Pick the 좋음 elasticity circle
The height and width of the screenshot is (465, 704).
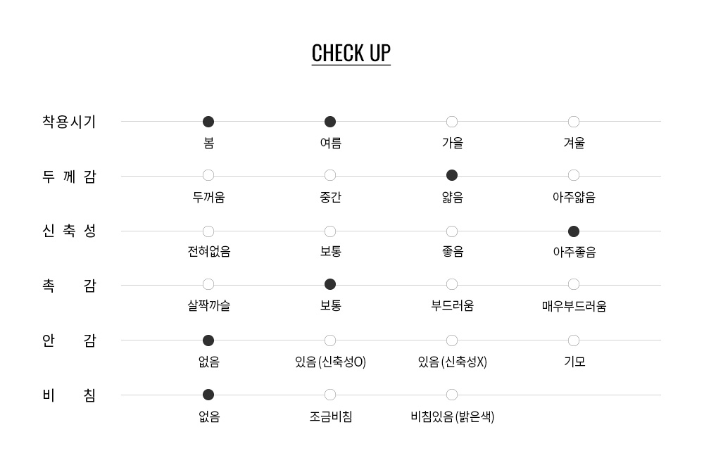coord(452,231)
